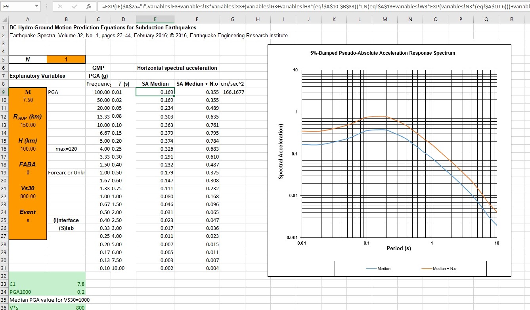The height and width of the screenshot is (310, 530).
Task: Select the Vs30 value cell 800.00
Action: [x=28, y=196]
